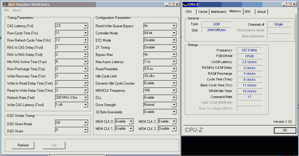The height and width of the screenshot is (156, 299).
Task: Expand the ECC Mode dropdown
Action: click(174, 40)
